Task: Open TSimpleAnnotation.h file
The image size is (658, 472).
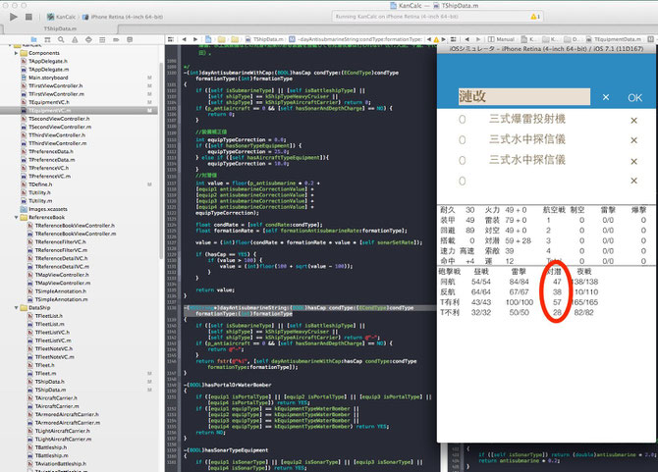Action: [61, 290]
